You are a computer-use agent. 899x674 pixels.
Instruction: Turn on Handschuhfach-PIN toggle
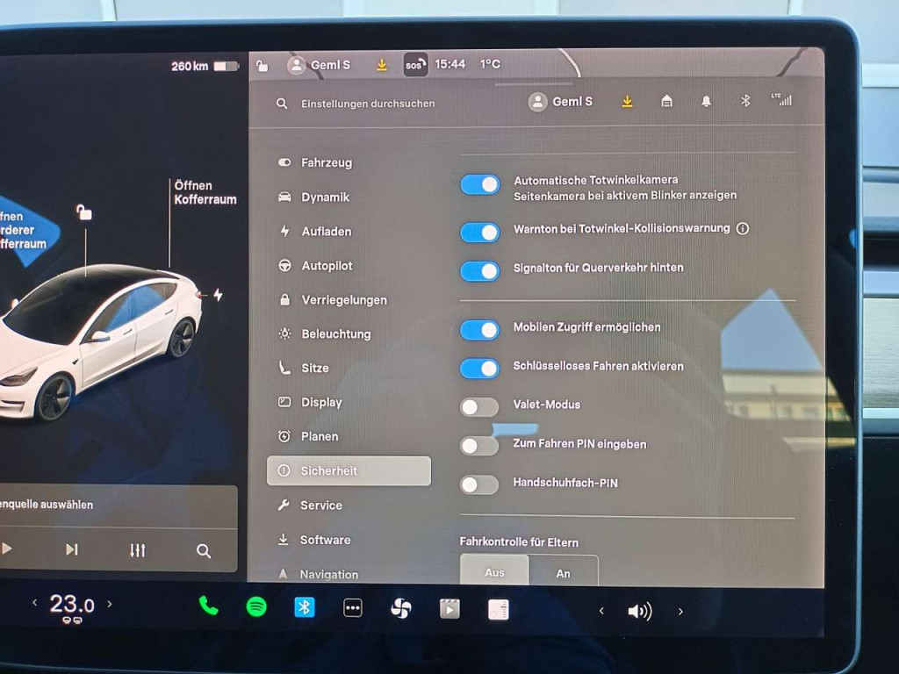pyautogui.click(x=479, y=484)
